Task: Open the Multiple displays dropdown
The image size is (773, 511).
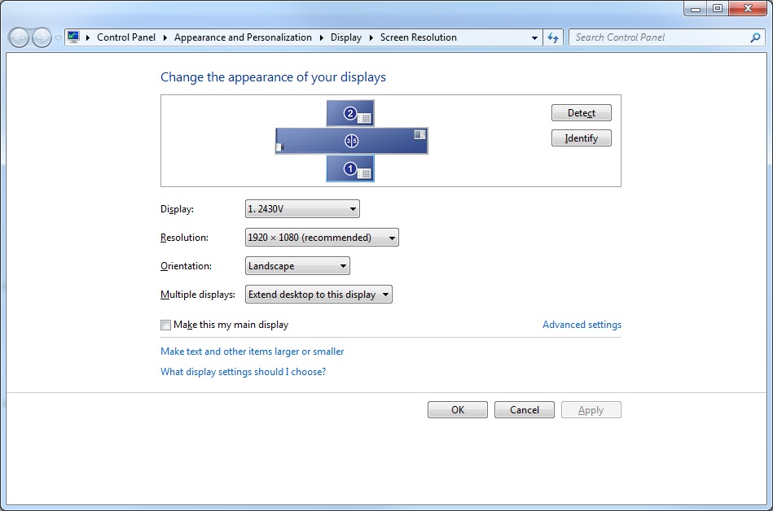Action: click(318, 295)
